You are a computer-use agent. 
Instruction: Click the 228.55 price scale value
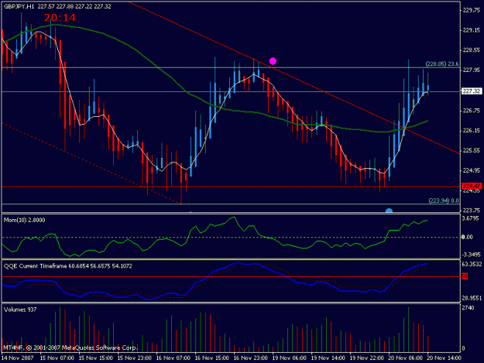(471, 50)
